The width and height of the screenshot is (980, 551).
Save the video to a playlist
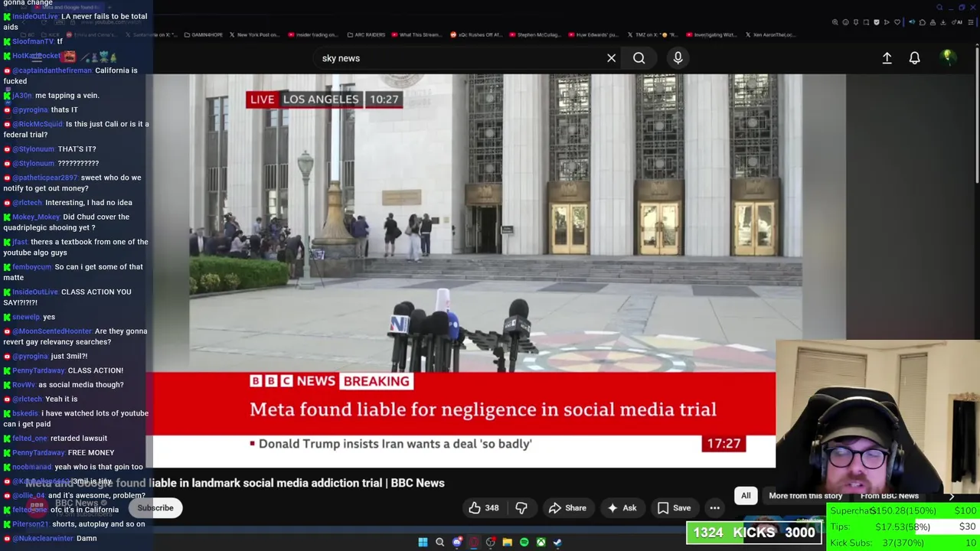tap(674, 508)
